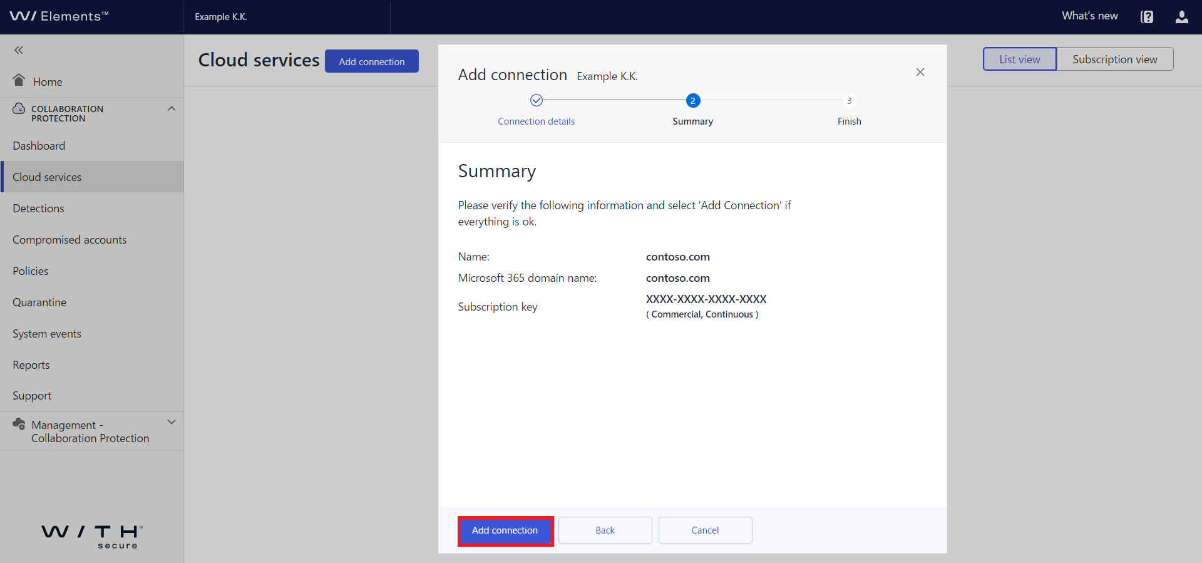The width and height of the screenshot is (1202, 563).
Task: Click the Management cloud-gear icon
Action: pyautogui.click(x=19, y=424)
